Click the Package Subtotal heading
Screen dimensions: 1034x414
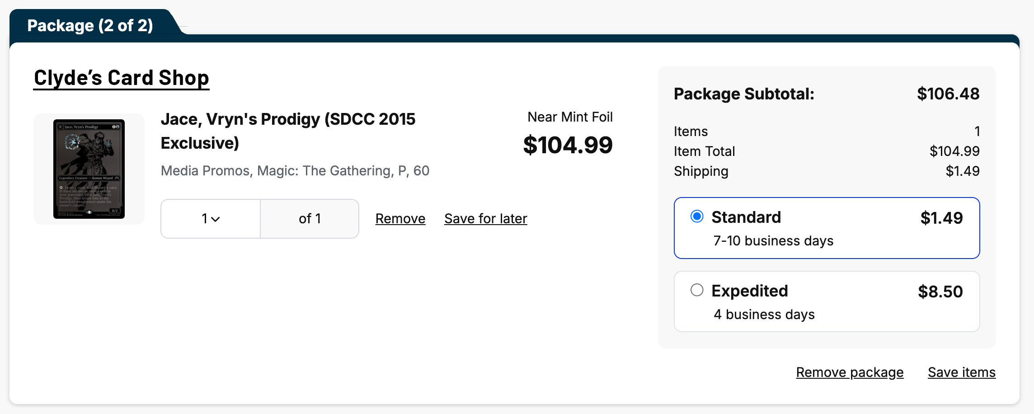tap(744, 94)
